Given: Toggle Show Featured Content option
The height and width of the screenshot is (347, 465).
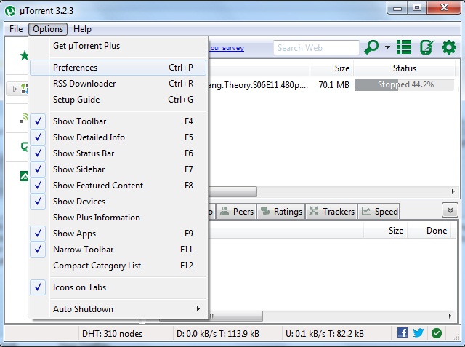Looking at the screenshot, I should click(x=118, y=186).
